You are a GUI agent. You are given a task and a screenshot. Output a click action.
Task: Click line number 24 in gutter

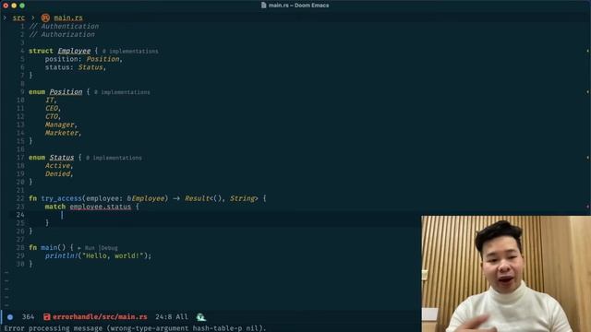(20, 215)
